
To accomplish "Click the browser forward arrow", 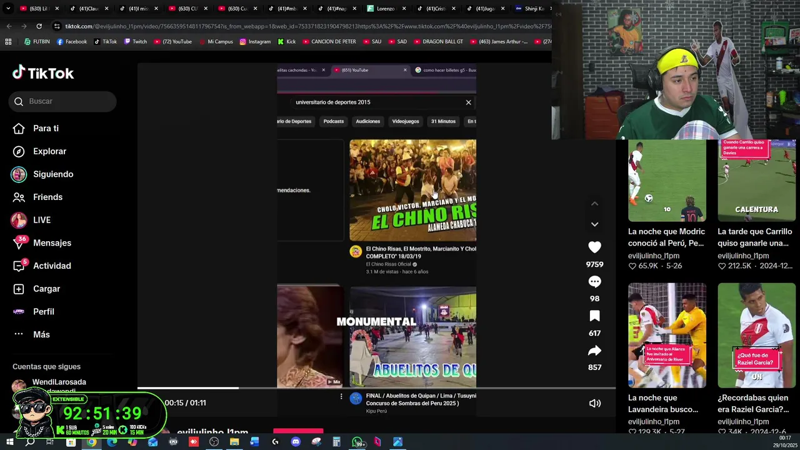I will (x=24, y=26).
